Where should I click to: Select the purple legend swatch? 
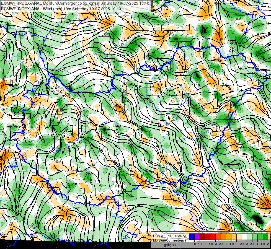[197, 237]
